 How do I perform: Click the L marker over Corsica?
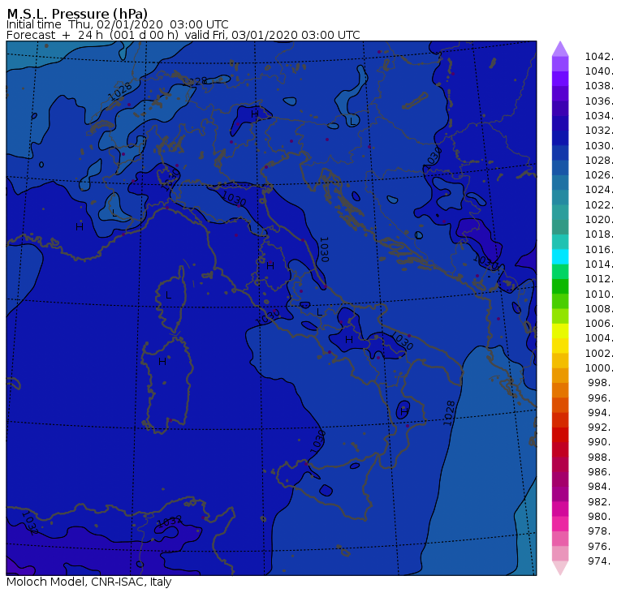[x=169, y=295]
